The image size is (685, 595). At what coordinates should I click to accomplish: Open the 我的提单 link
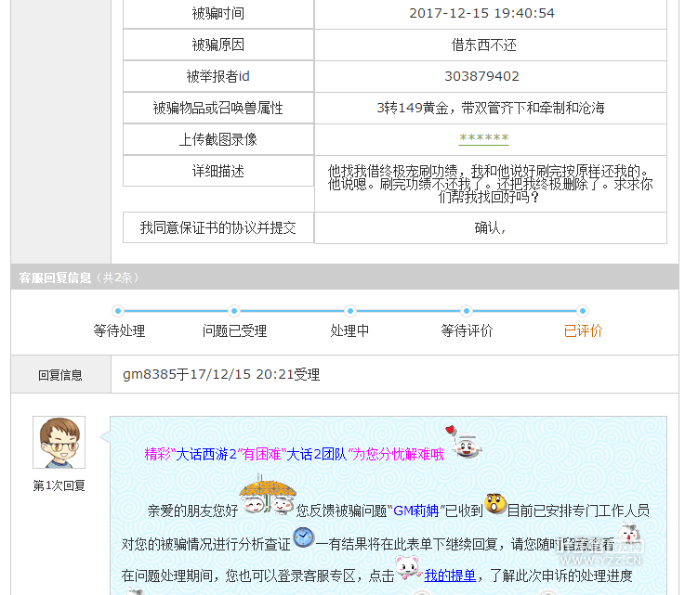click(450, 576)
